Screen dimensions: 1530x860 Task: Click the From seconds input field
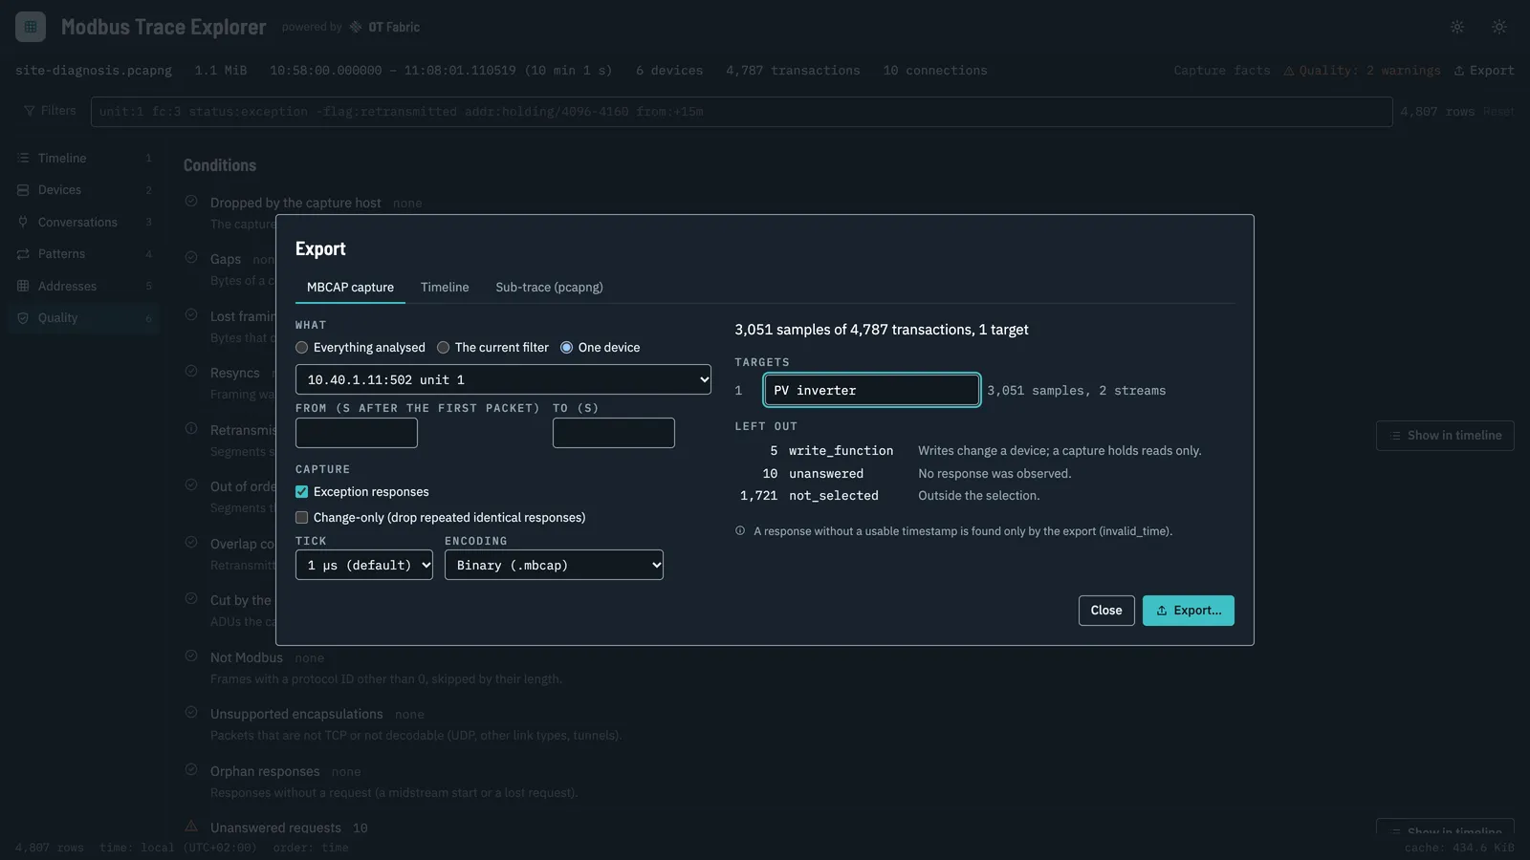tap(357, 433)
